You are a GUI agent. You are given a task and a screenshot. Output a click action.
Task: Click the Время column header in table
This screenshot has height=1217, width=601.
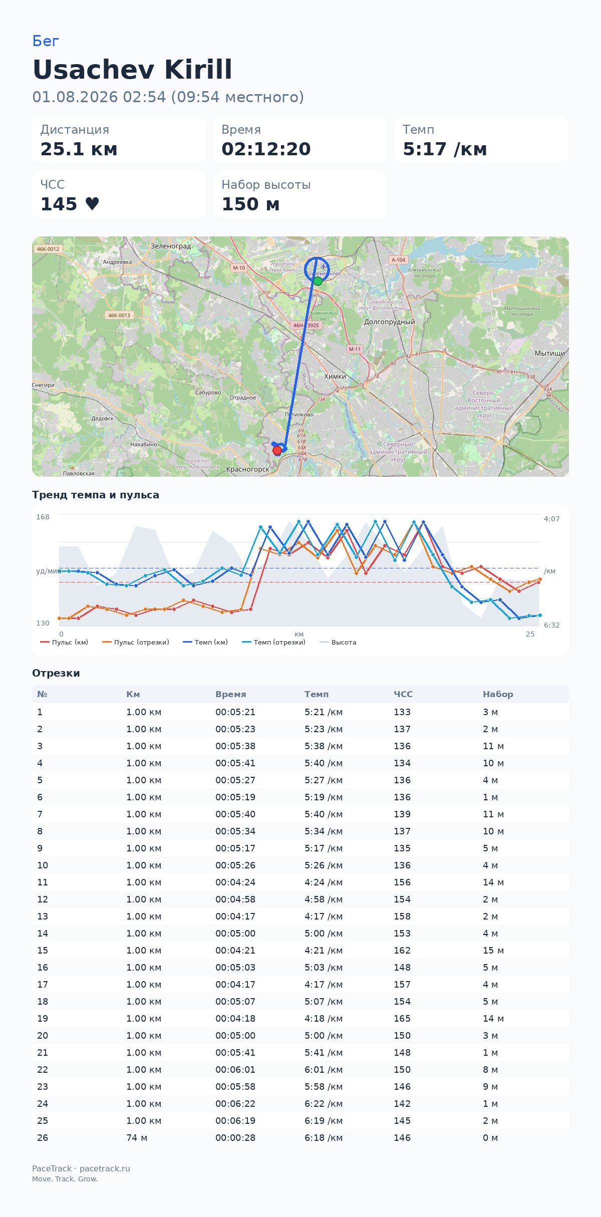click(x=231, y=694)
